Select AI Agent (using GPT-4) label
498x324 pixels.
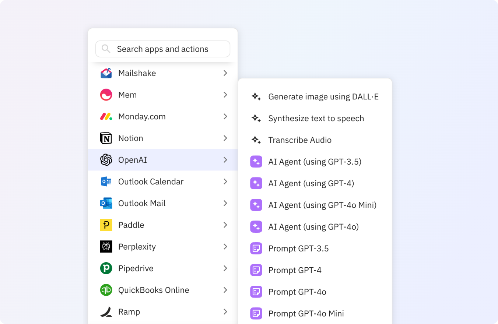(x=311, y=184)
